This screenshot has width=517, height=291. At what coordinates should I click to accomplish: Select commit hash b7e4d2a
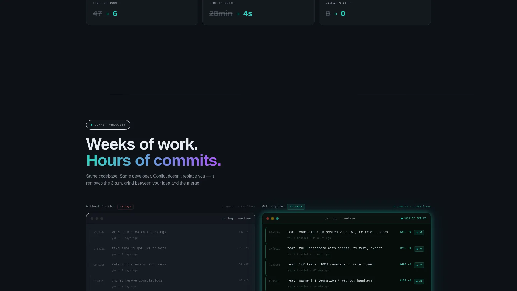(99, 249)
